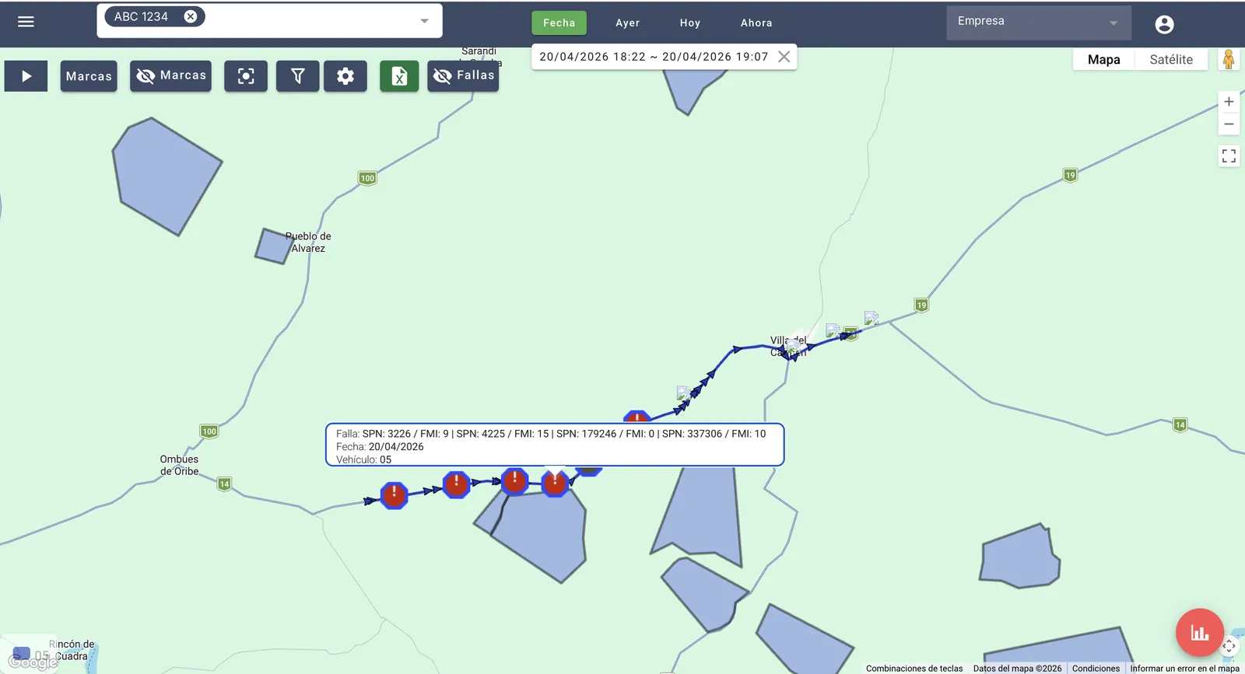Screen dimensions: 1245x674
Task: Open the hamburger navigation menu
Action: [26, 22]
